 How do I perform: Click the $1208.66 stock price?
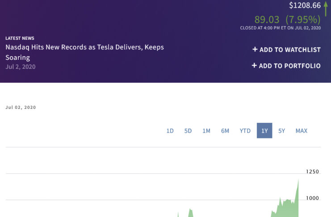(x=305, y=6)
